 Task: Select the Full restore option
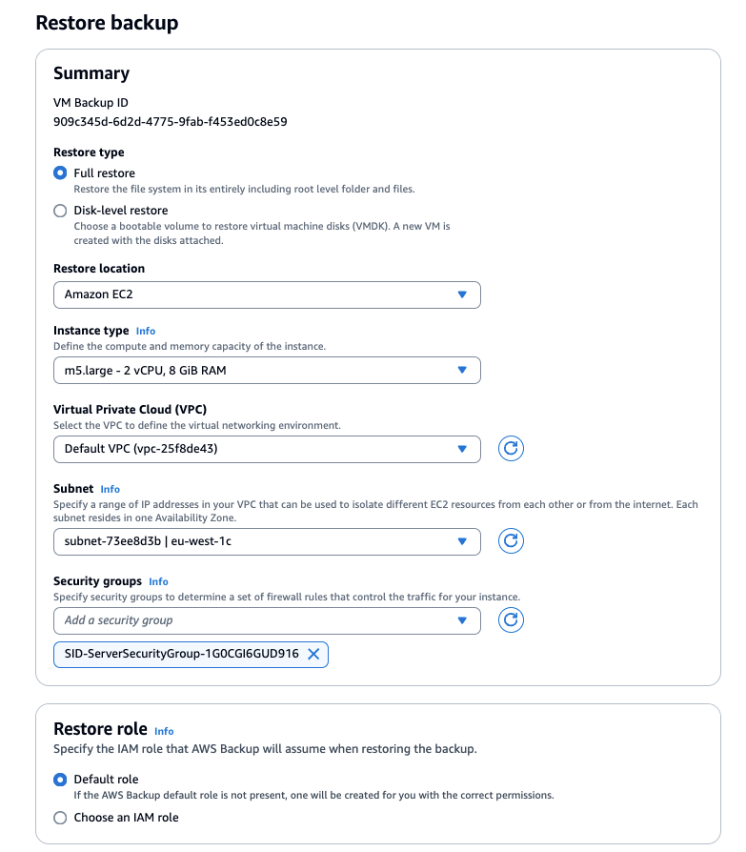[60, 172]
